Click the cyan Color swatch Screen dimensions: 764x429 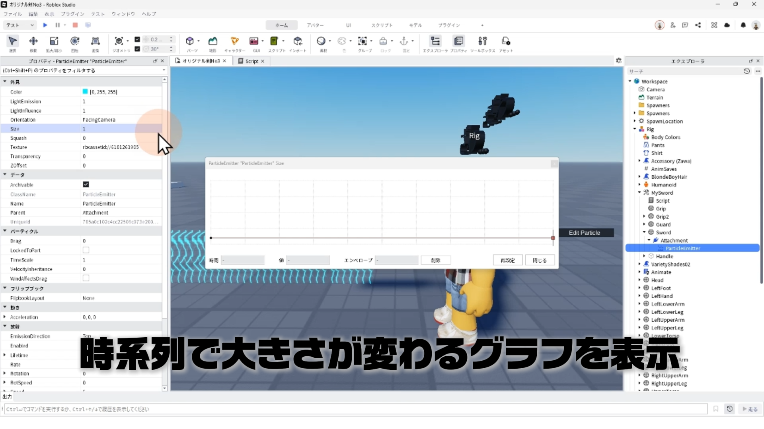coord(85,92)
